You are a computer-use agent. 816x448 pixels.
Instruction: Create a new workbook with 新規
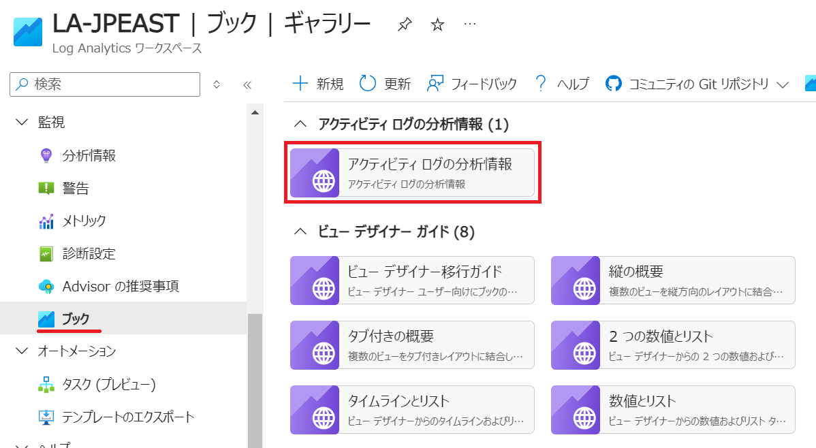[x=318, y=84]
